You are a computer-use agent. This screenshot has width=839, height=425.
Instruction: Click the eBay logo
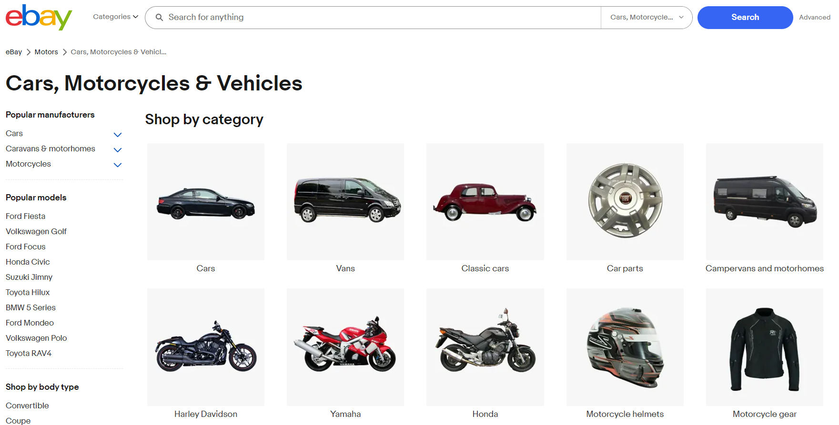[39, 17]
